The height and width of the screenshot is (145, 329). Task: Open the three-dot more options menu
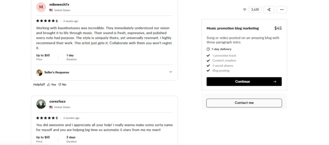[282, 10]
